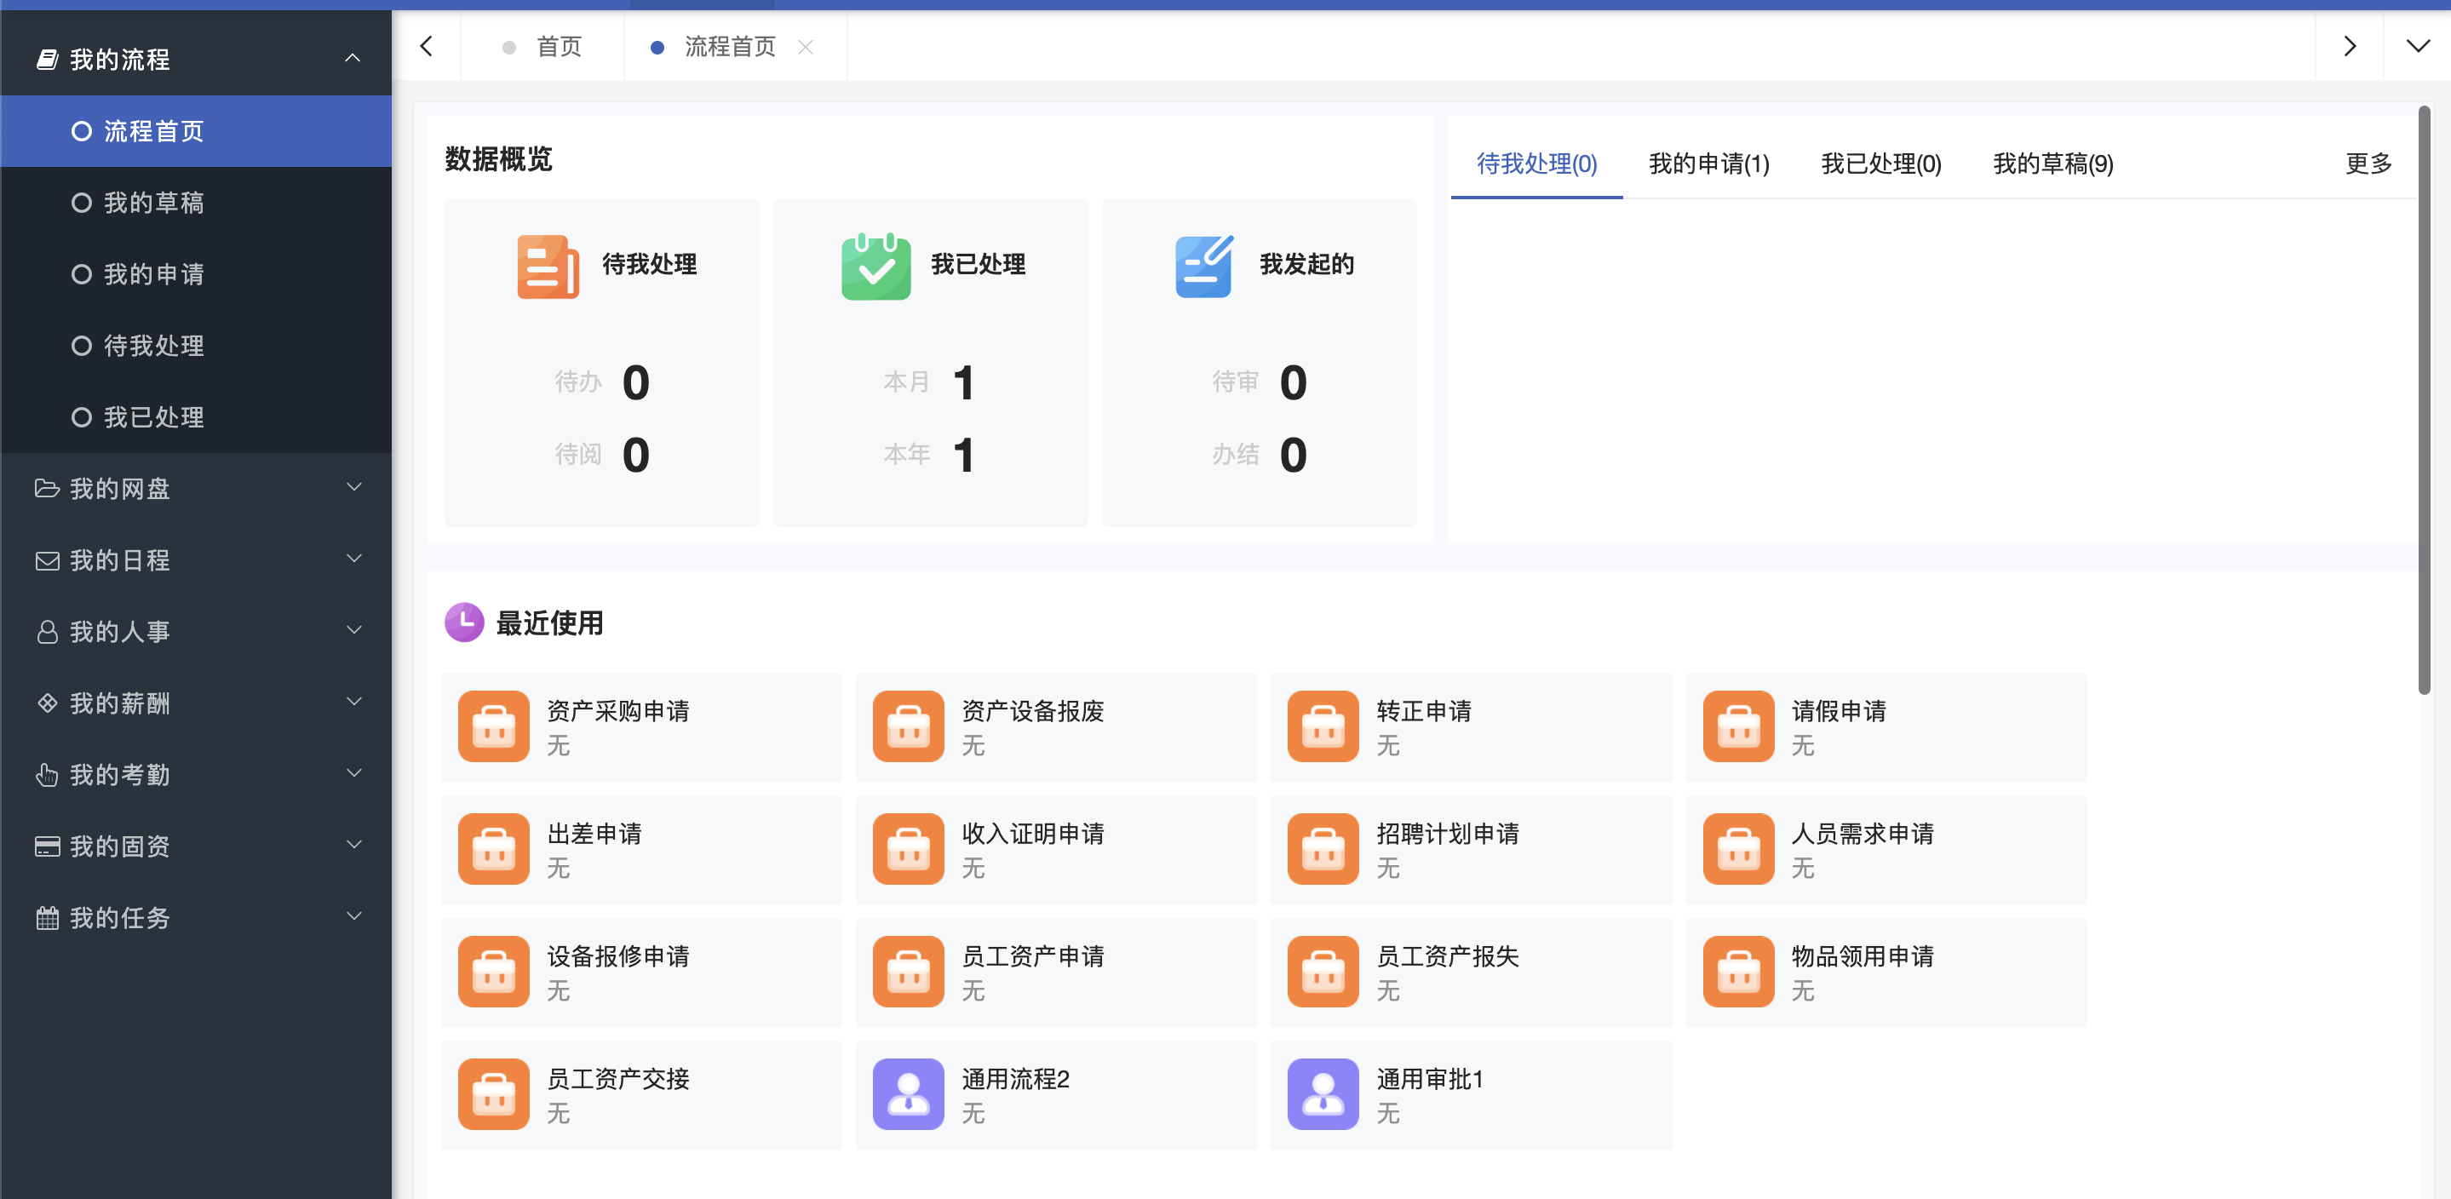Open the 转正申请 briefcase icon
The height and width of the screenshot is (1199, 2451).
tap(1323, 726)
